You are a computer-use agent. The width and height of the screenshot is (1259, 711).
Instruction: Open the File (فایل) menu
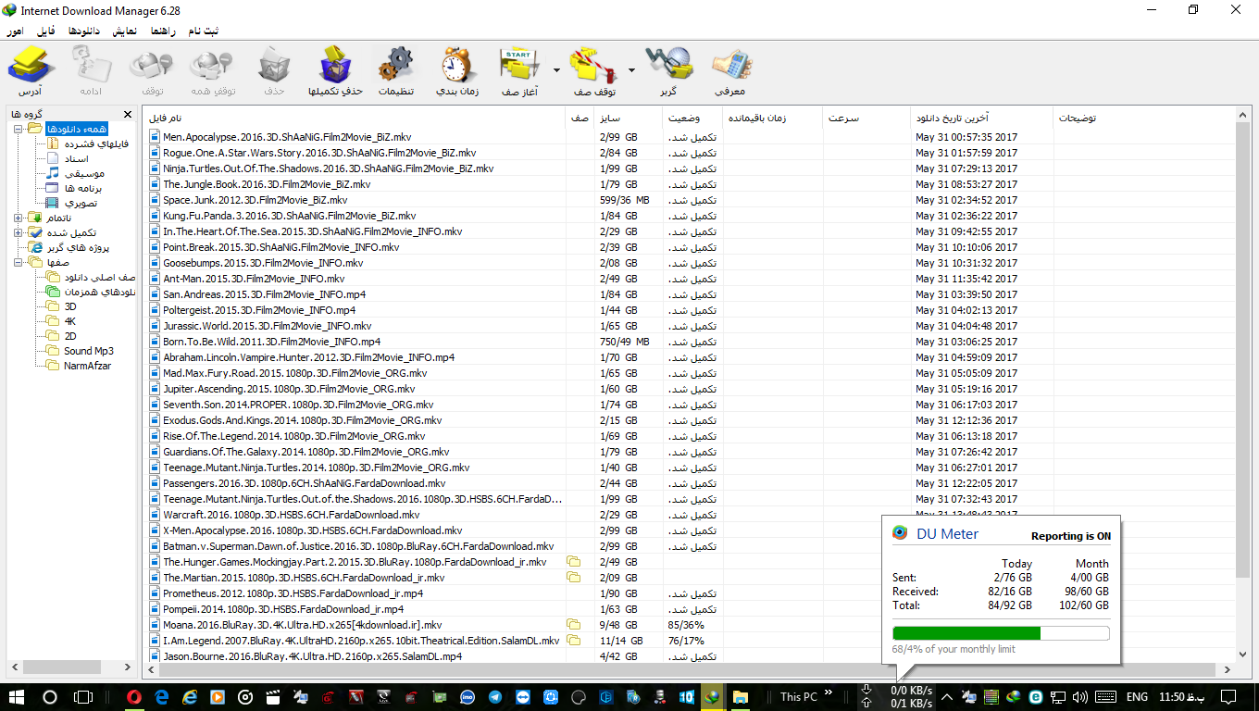pos(45,31)
